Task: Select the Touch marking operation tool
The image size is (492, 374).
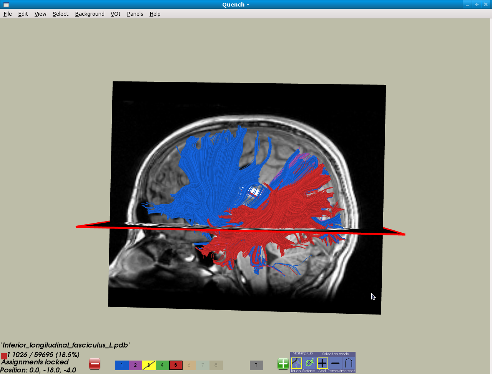Action: pyautogui.click(x=296, y=363)
